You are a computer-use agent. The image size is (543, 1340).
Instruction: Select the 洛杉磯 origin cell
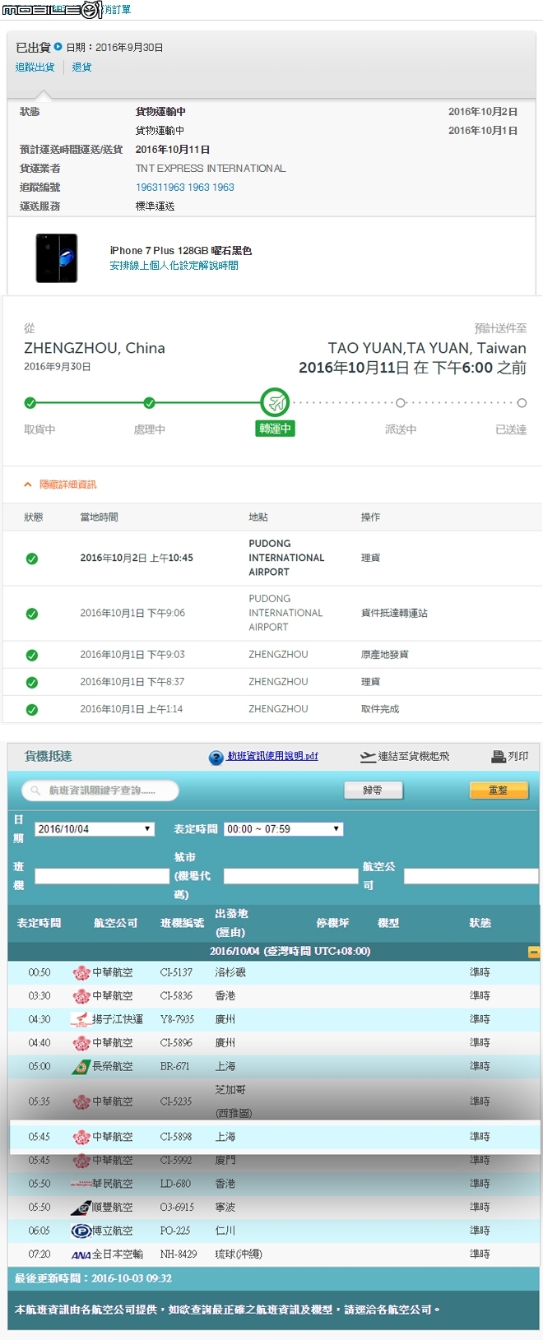click(230, 973)
